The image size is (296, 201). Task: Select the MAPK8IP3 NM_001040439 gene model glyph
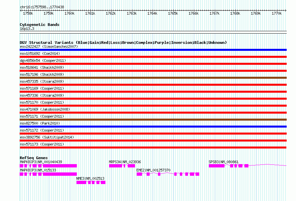(48, 166)
